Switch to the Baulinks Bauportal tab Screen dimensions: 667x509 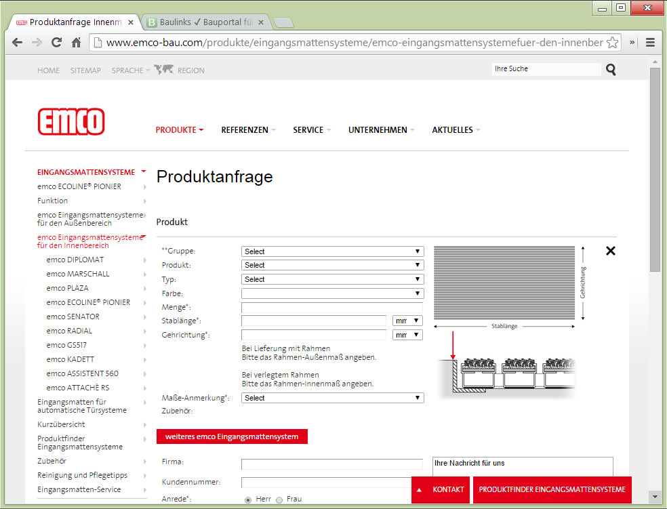(206, 22)
